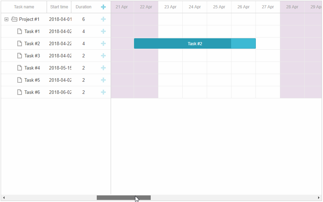Click duration value 2 in Task #4 row
The width and height of the screenshot is (323, 202).
point(84,68)
